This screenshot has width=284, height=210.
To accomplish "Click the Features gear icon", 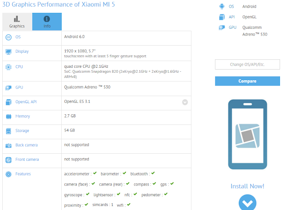I will (x=8, y=174).
